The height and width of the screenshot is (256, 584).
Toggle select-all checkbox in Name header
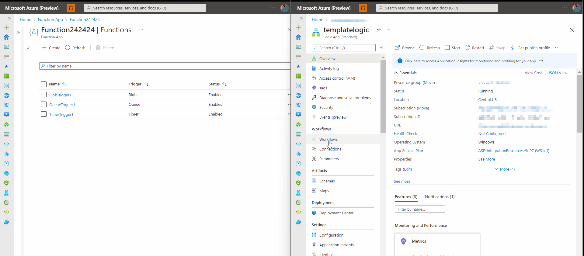click(44, 84)
